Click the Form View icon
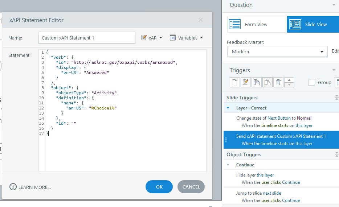 coord(235,24)
